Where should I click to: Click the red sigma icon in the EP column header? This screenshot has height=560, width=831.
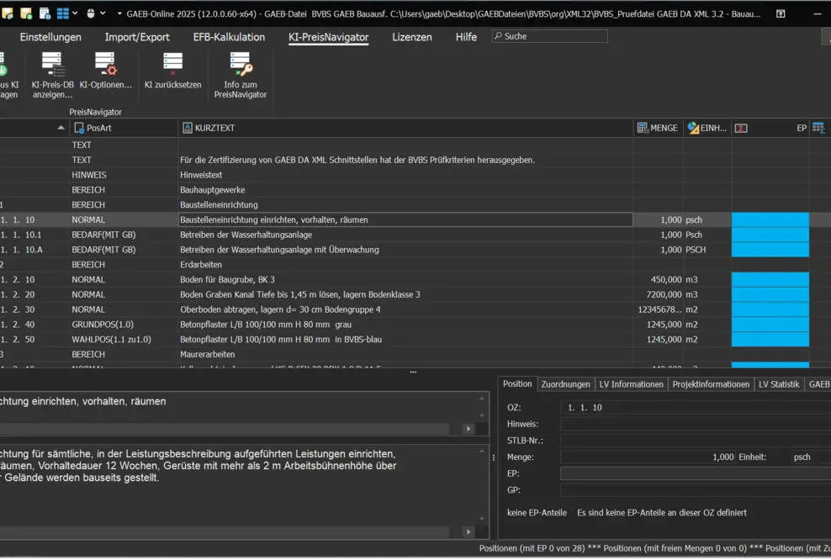tap(741, 128)
